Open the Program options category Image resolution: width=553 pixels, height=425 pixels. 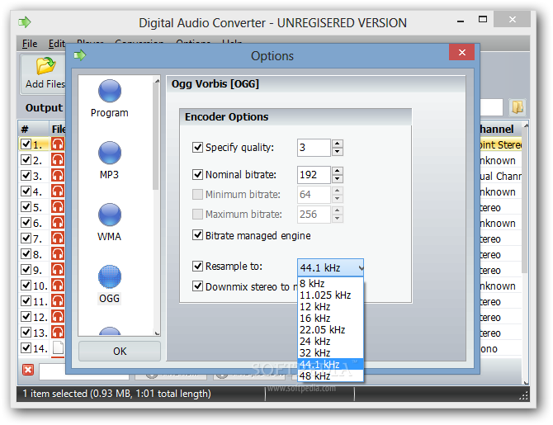pyautogui.click(x=109, y=98)
